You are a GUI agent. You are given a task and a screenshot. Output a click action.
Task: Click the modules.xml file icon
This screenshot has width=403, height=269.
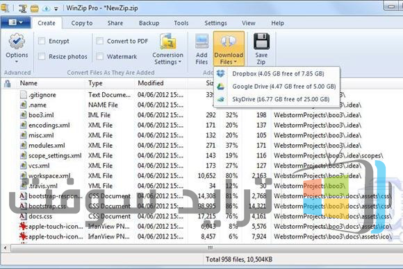point(24,146)
